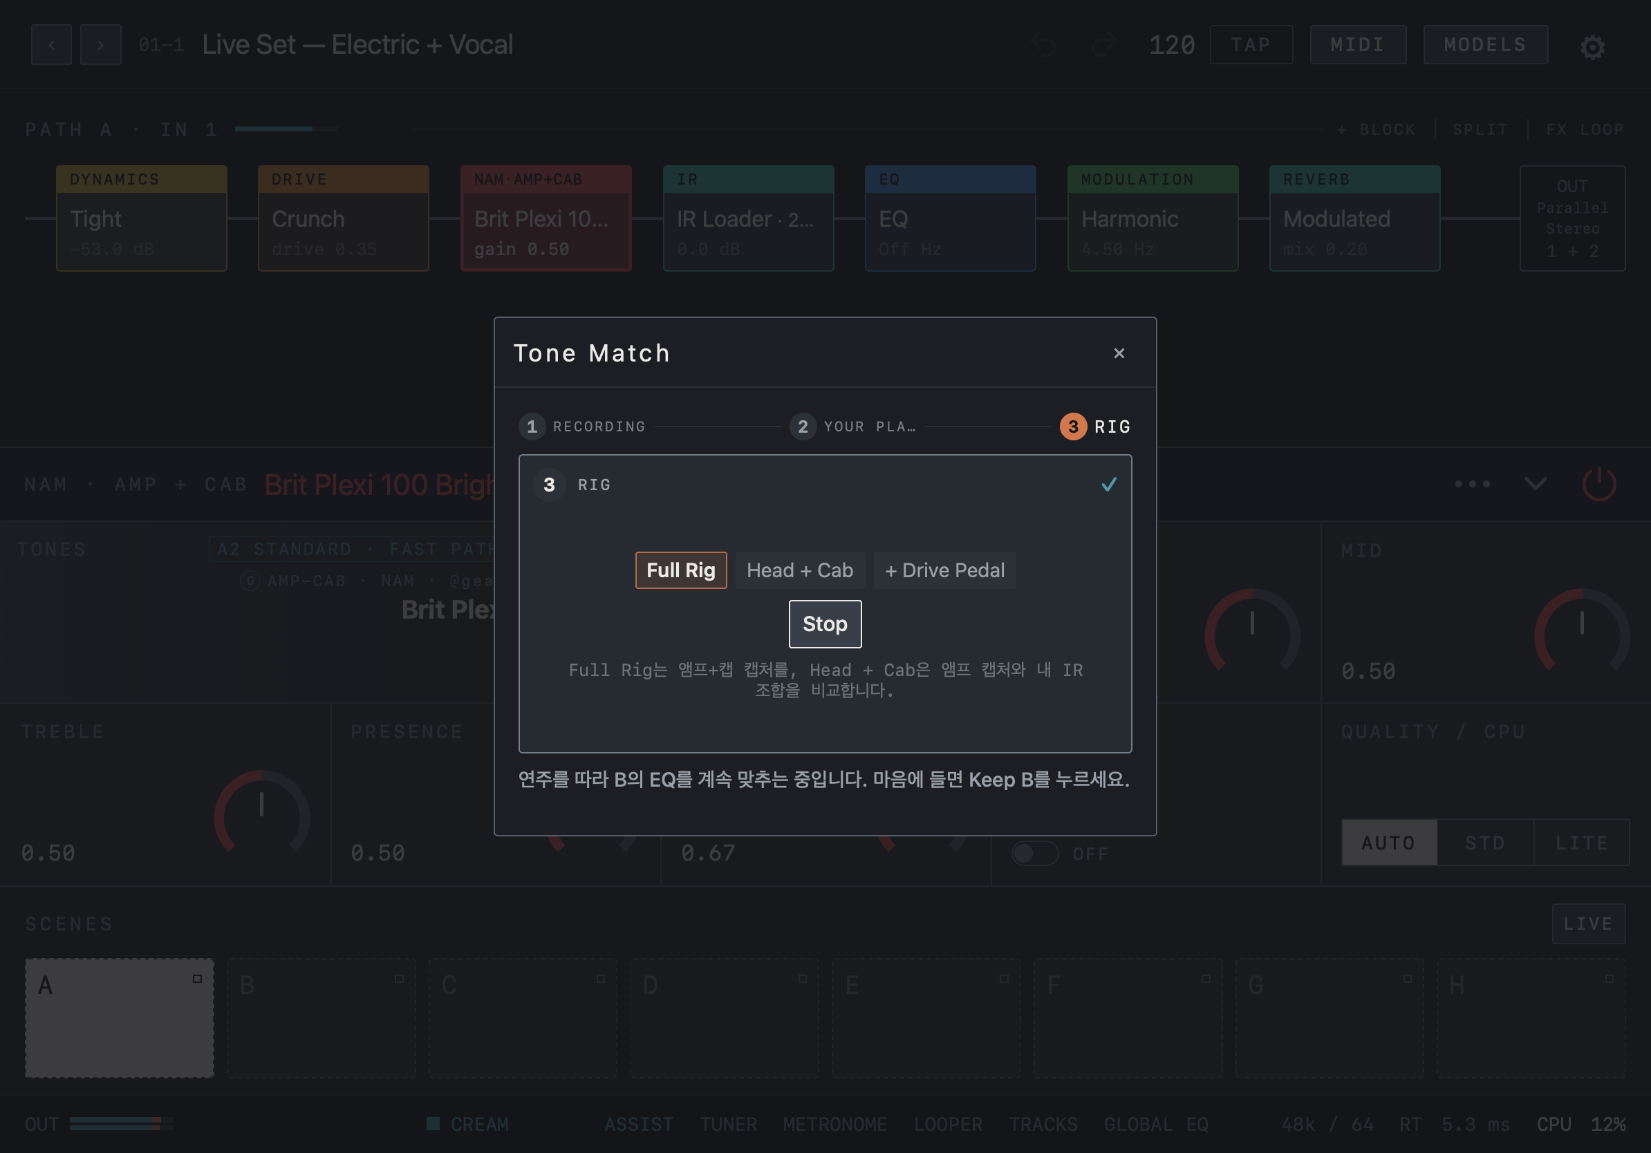Tap the TAP tempo button
Viewport: 1651px width, 1153px height.
[x=1251, y=44]
